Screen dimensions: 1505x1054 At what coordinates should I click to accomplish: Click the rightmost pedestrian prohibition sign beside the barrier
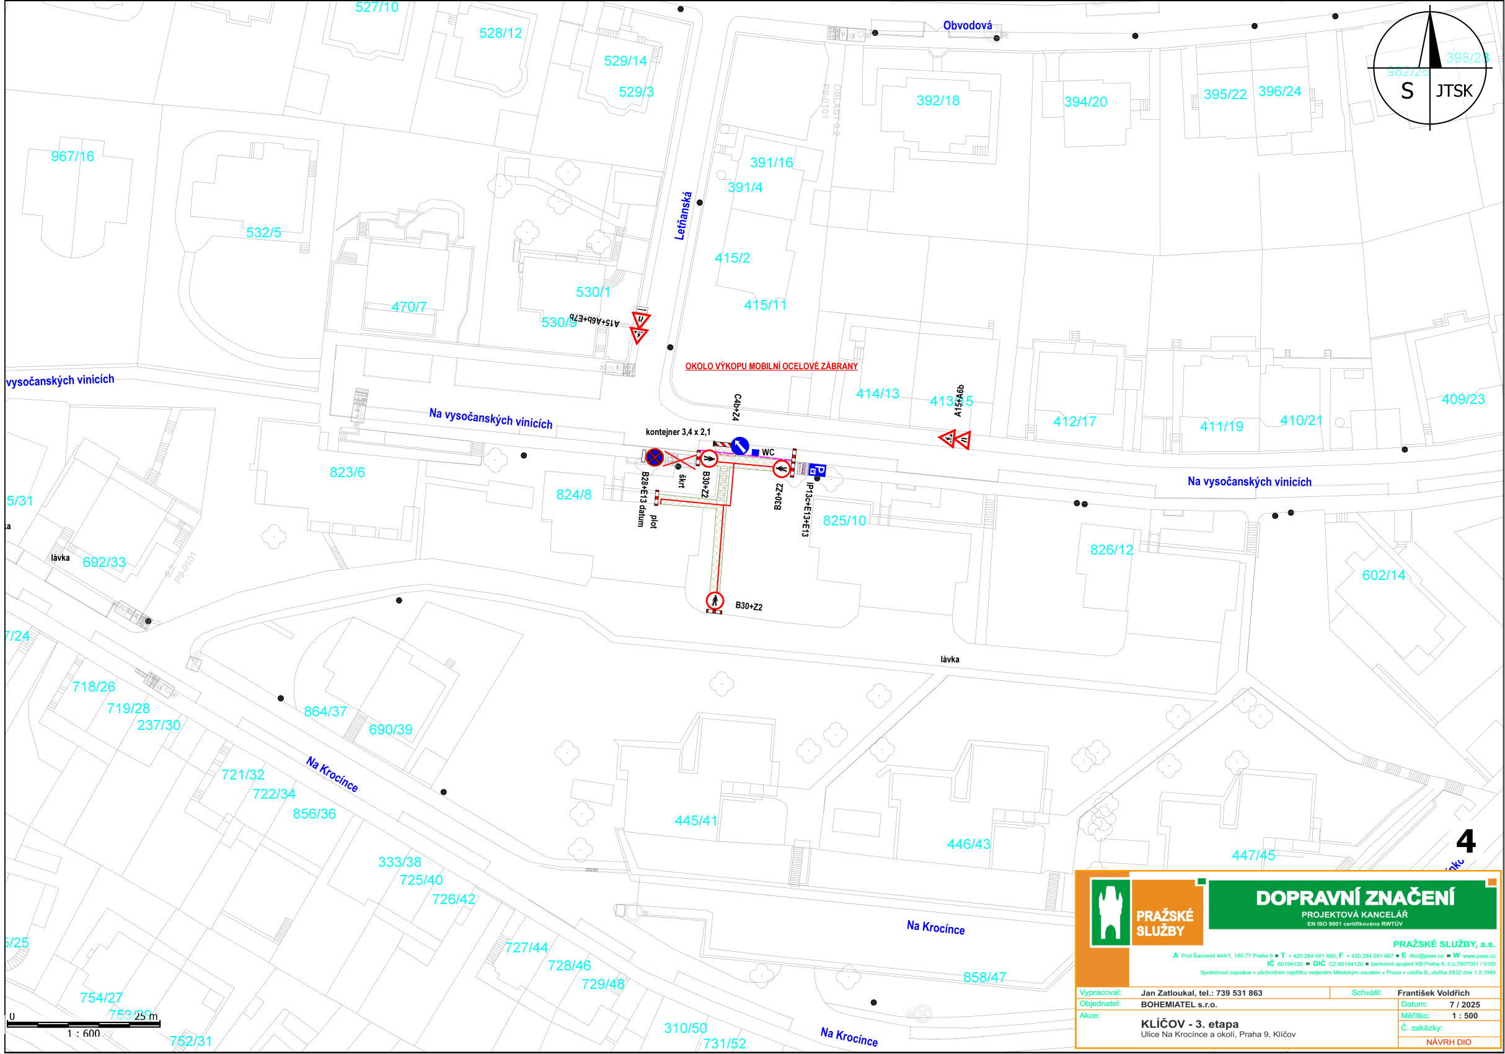pos(782,469)
